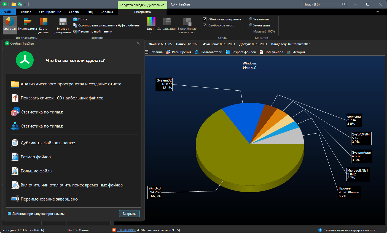This screenshot has height=233, width=387.
Task: Print right panel with Печать правой панели
Action: (92, 31)
